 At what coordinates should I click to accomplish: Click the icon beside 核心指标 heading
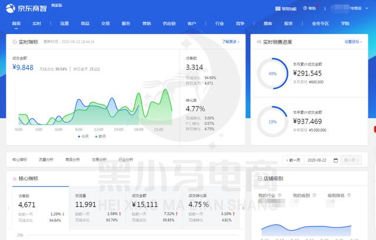[15, 179]
